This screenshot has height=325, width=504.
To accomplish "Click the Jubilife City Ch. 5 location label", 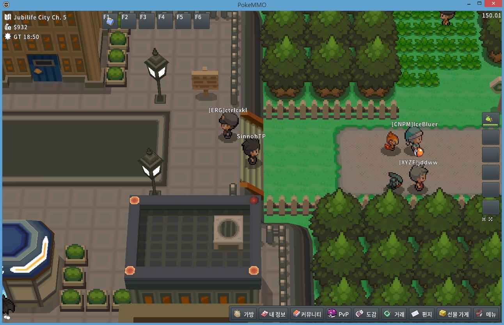I will click(40, 18).
